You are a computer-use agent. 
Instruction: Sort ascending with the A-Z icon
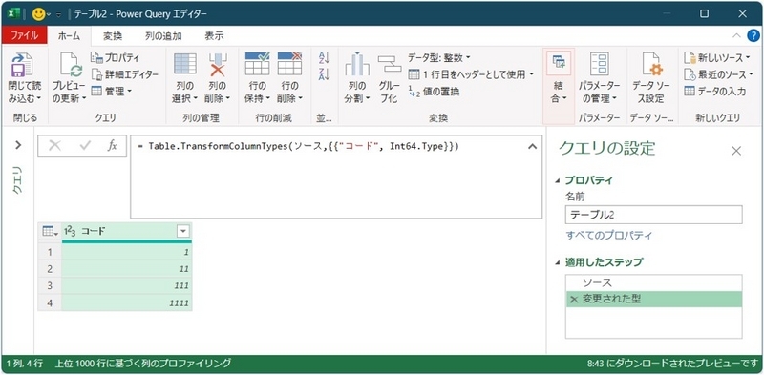point(325,57)
